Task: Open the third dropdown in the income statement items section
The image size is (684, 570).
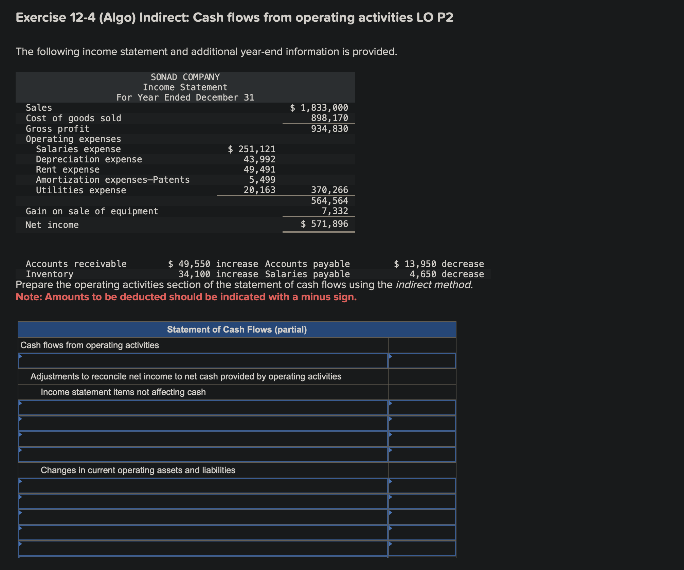Action: [204, 438]
